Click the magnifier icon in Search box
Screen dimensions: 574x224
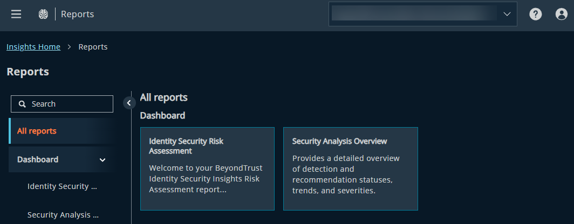pos(22,104)
